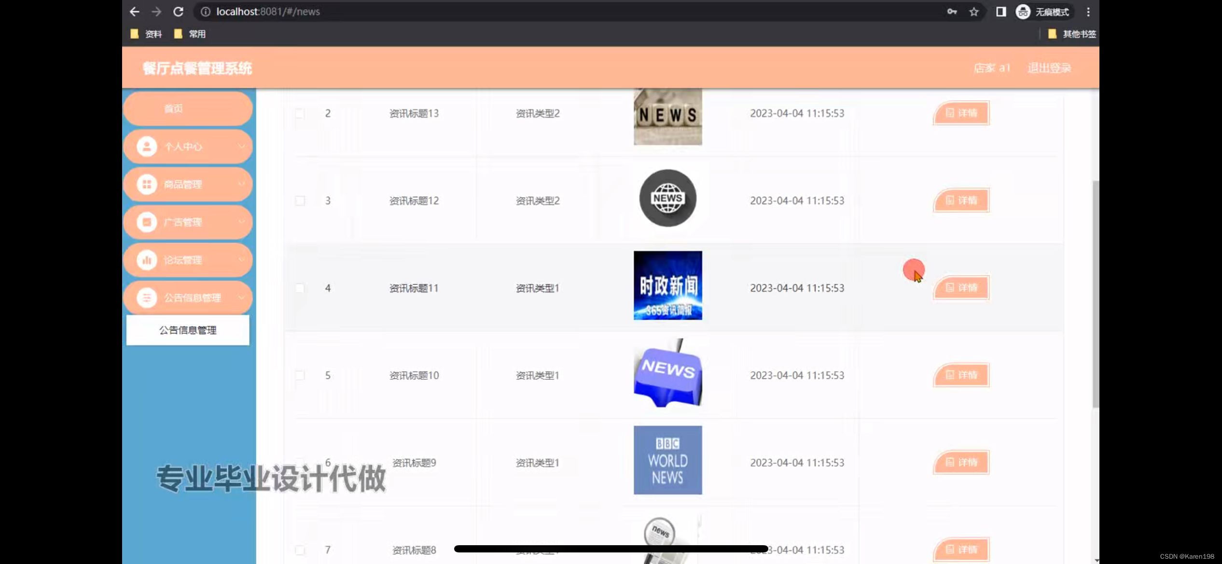Open the 资料 bookmark folder
This screenshot has height=564, width=1222.
146,34
